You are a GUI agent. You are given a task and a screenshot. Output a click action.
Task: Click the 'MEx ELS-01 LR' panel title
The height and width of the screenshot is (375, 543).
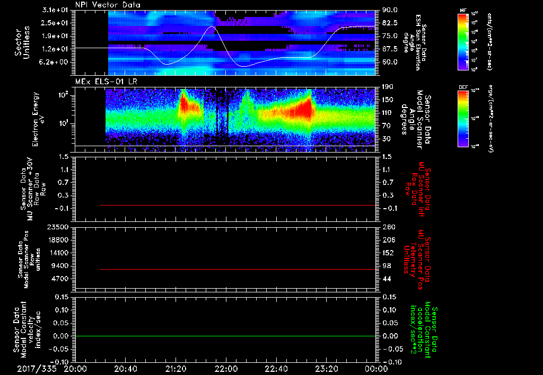click(x=105, y=82)
